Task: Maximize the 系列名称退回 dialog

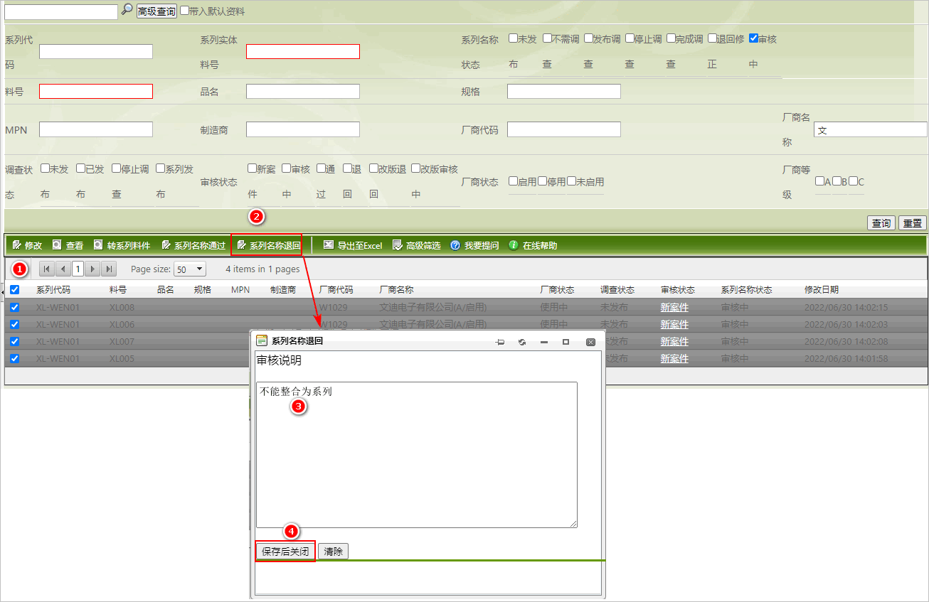Action: click(566, 342)
